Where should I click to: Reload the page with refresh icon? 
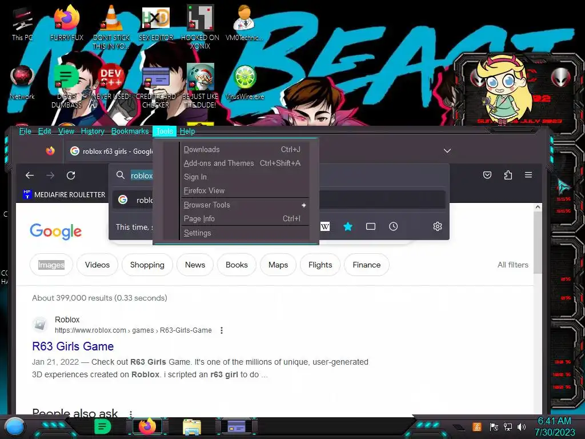tap(71, 175)
